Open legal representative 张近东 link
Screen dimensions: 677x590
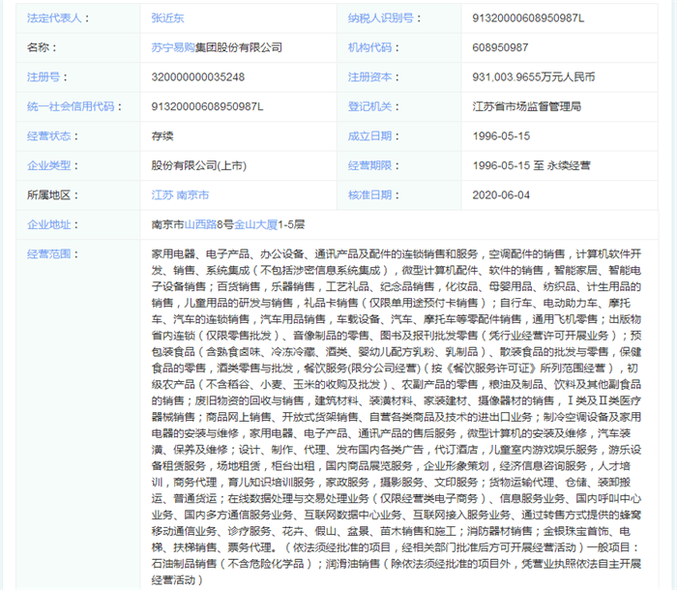coord(168,16)
